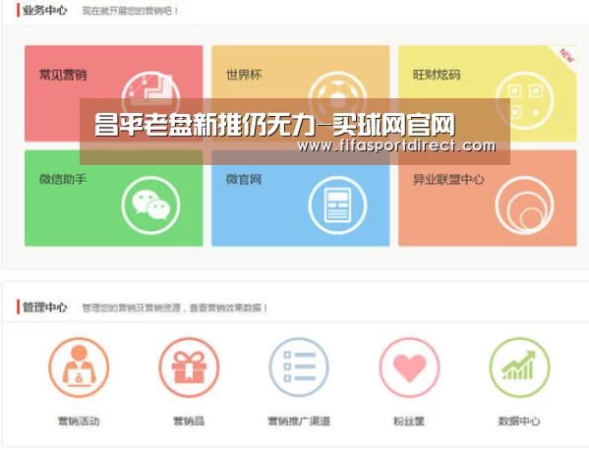The width and height of the screenshot is (589, 450).
Task: Click the 旺财炫码 tile label
Action: [x=437, y=75]
